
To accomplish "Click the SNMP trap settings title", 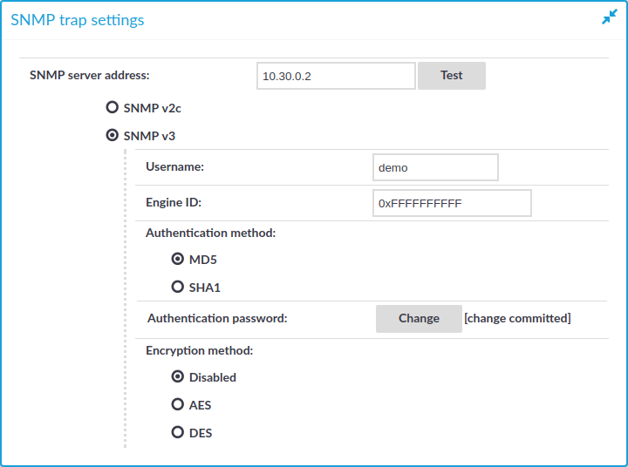I will click(x=78, y=19).
